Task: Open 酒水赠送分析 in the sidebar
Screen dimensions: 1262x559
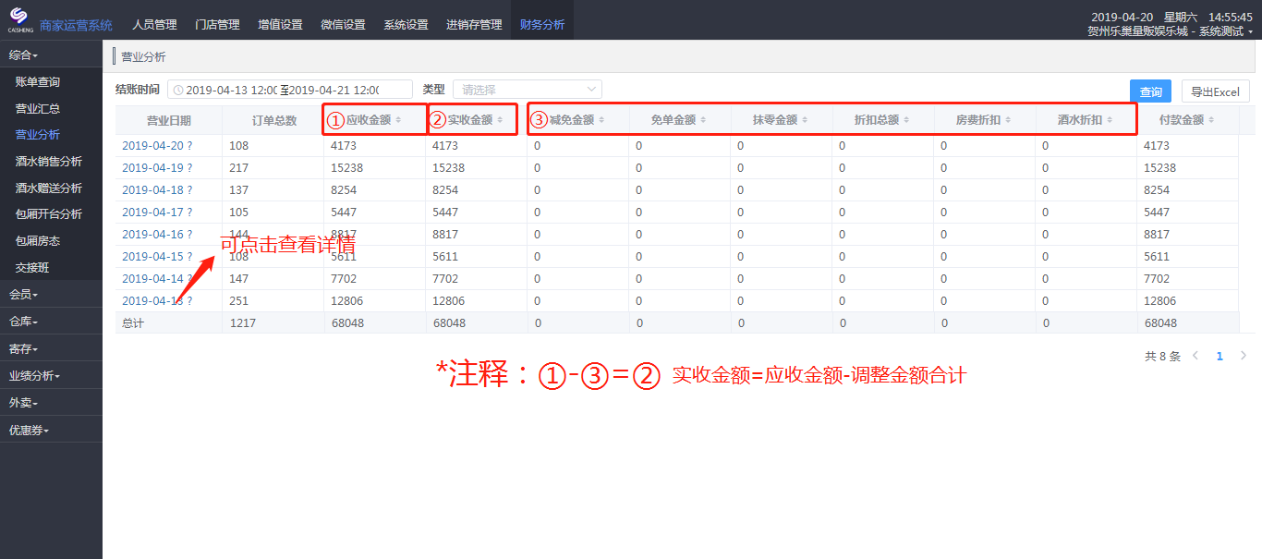Action: [x=51, y=188]
